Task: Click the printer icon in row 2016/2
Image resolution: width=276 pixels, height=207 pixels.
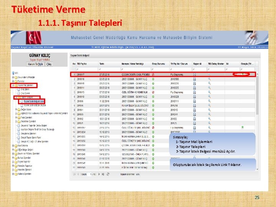Action: tap(194, 119)
